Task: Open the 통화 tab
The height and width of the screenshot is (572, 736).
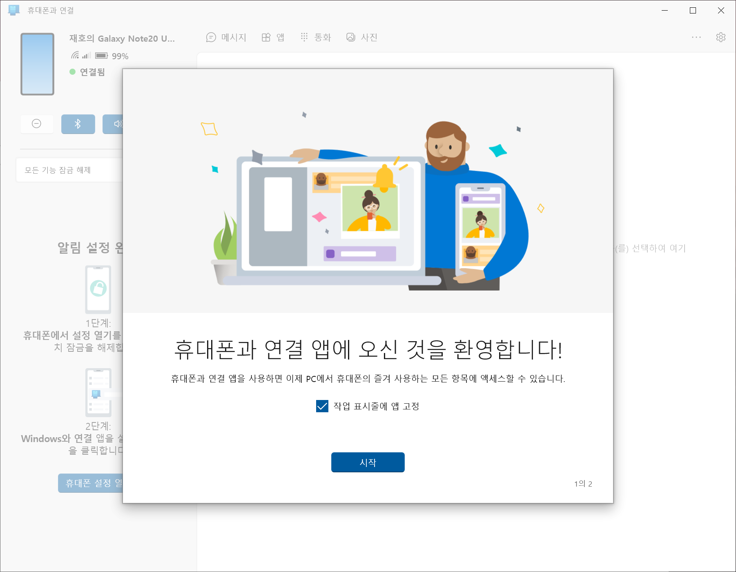Action: click(x=316, y=37)
